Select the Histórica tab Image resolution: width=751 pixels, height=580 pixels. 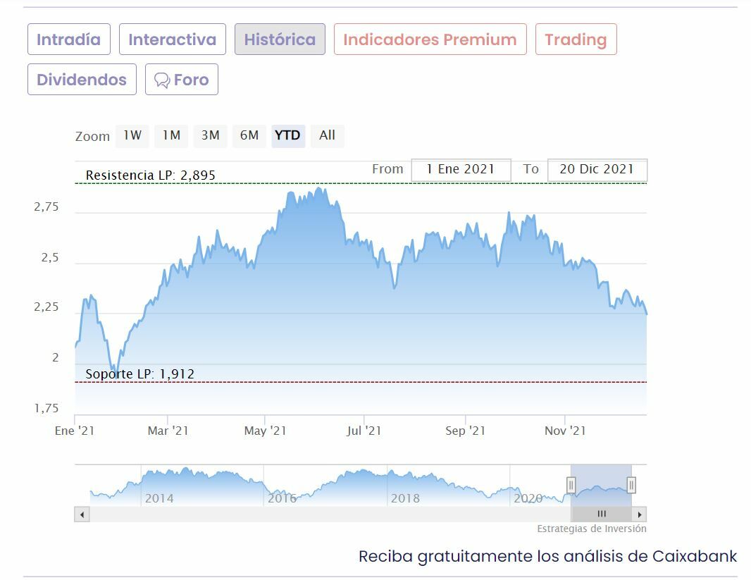[x=280, y=39]
